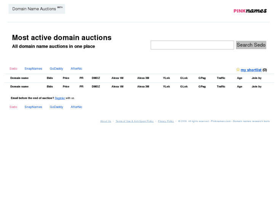The image size is (277, 208).
Task: Sort by Join by in top header
Action: pos(256,78)
